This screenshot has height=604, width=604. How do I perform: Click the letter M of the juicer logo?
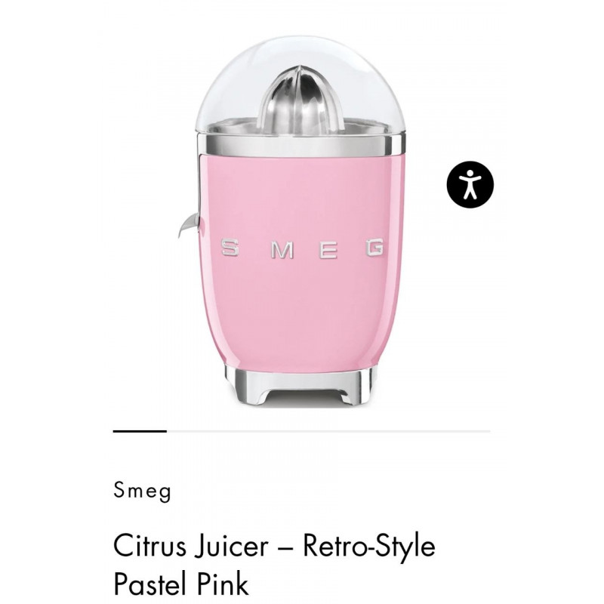[282, 250]
